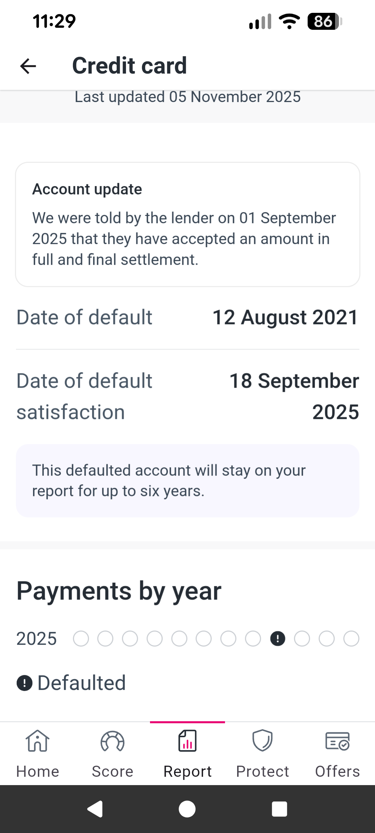Open the Protect shield icon
The height and width of the screenshot is (833, 375).
pyautogui.click(x=262, y=741)
